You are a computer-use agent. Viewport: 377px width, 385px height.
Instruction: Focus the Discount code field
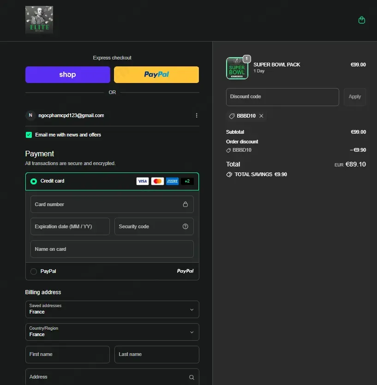point(282,97)
